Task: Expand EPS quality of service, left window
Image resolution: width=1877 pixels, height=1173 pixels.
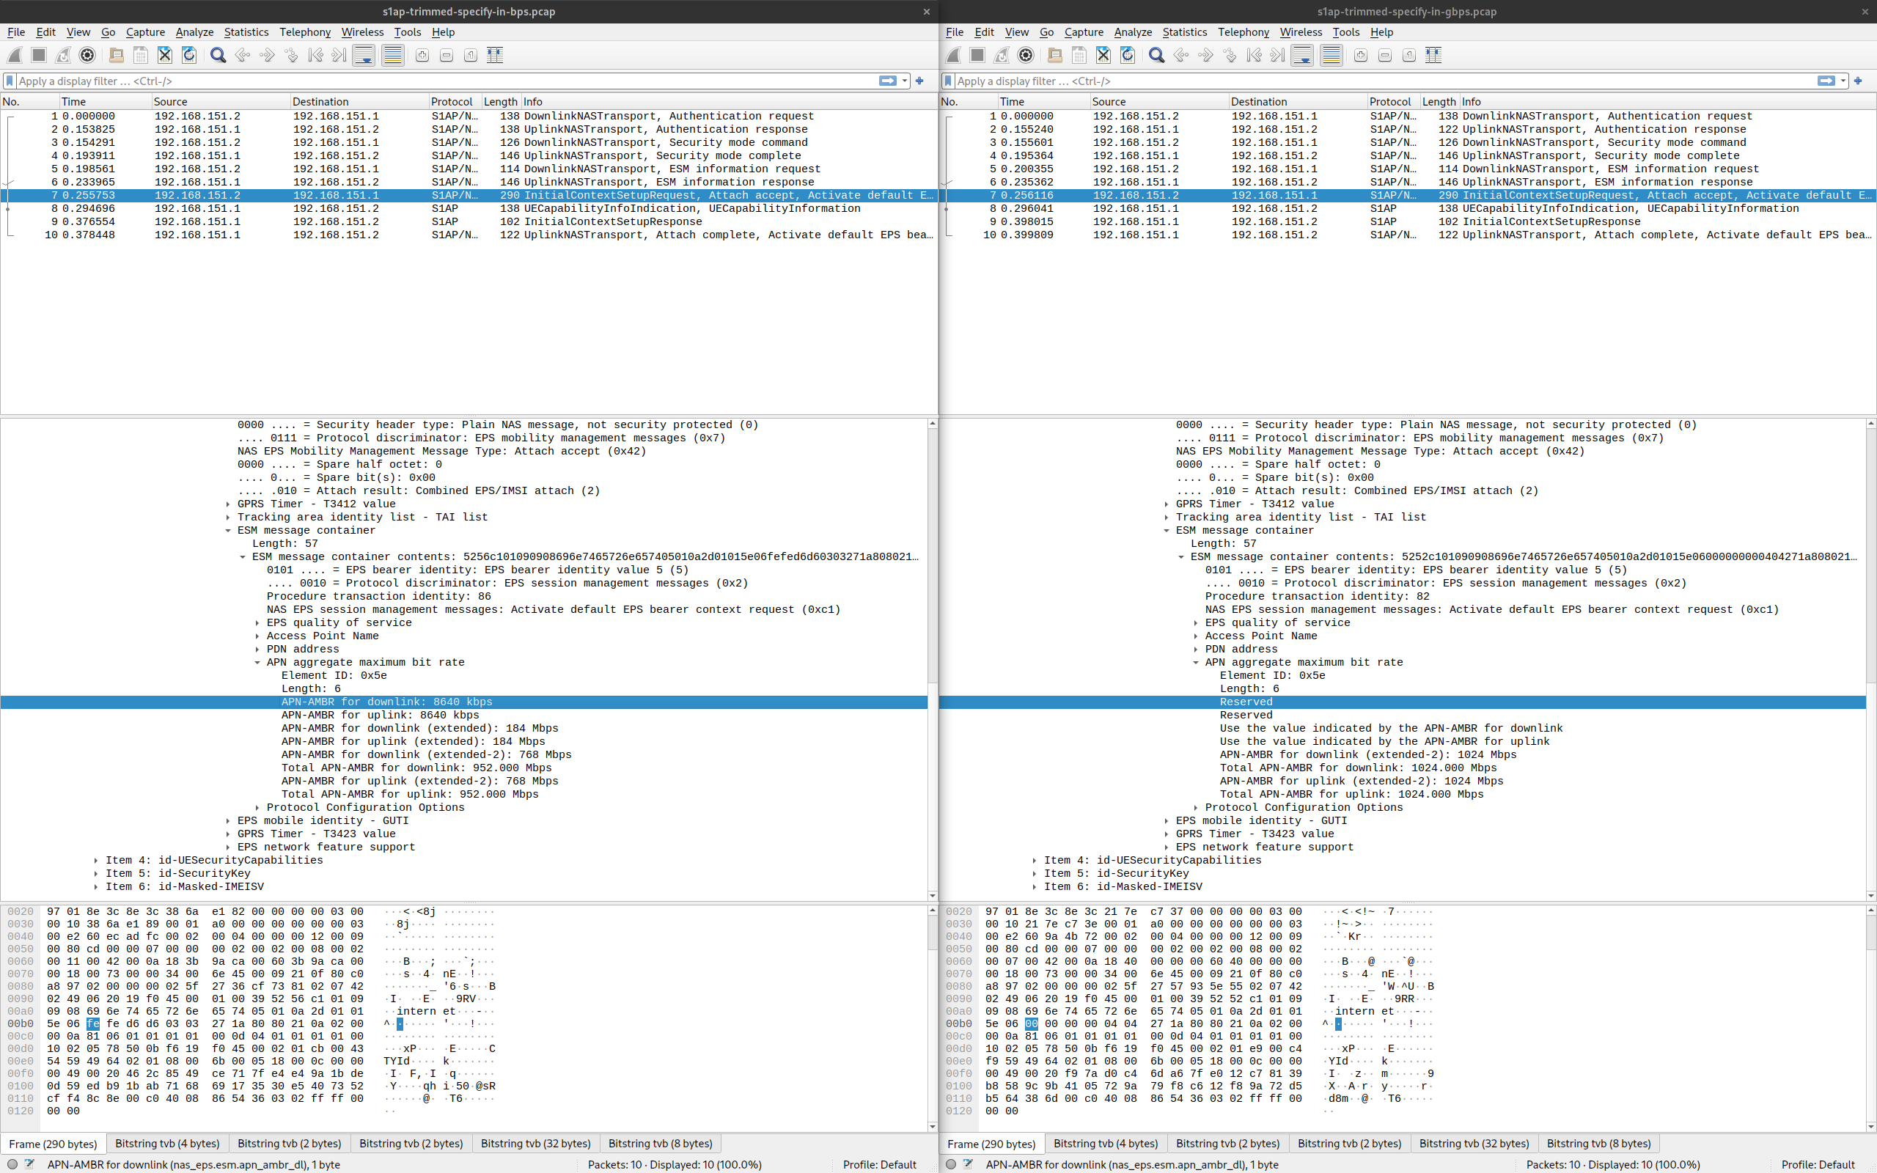Action: point(258,623)
